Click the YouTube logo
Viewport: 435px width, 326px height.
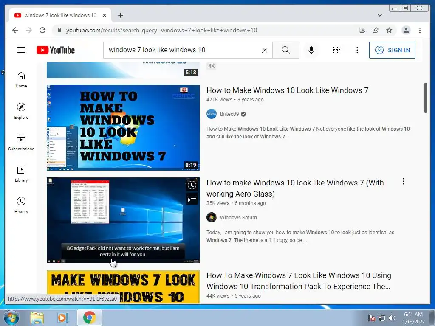pos(56,50)
